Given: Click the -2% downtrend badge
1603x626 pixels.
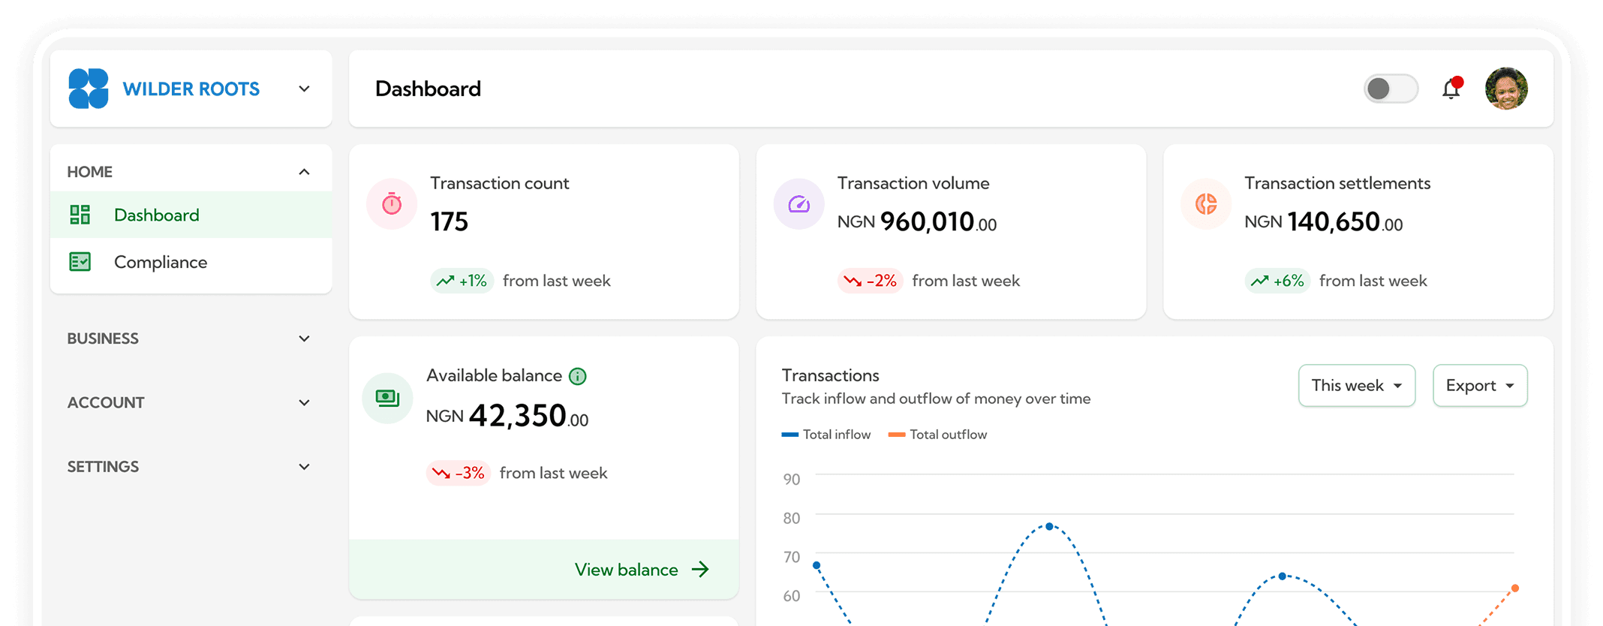Looking at the screenshot, I should pos(870,281).
